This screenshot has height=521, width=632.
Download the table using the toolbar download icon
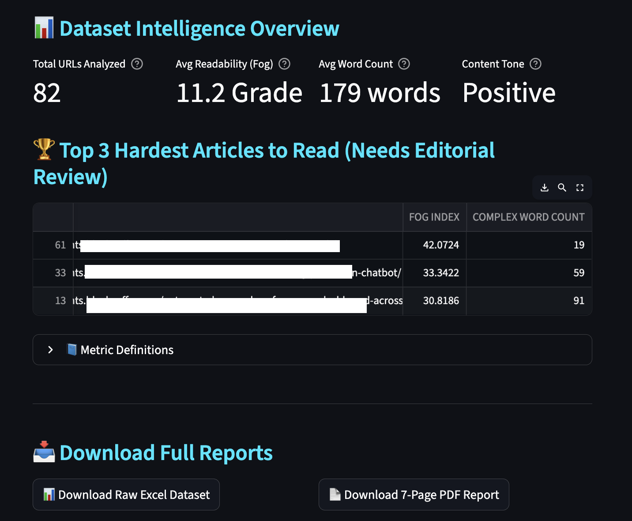coord(545,188)
